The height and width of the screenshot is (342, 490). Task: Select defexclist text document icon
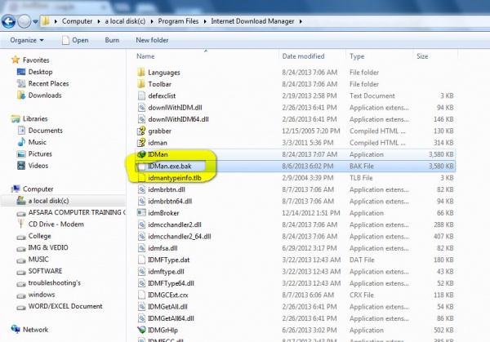[x=141, y=95]
